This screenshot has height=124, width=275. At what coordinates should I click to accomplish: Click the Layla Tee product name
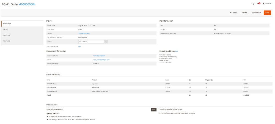tap(95, 84)
